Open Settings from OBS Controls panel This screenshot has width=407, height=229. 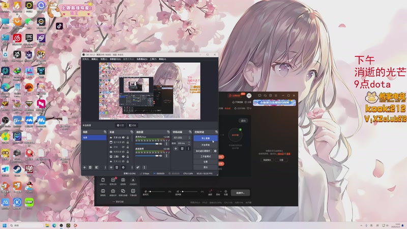pos(206,162)
